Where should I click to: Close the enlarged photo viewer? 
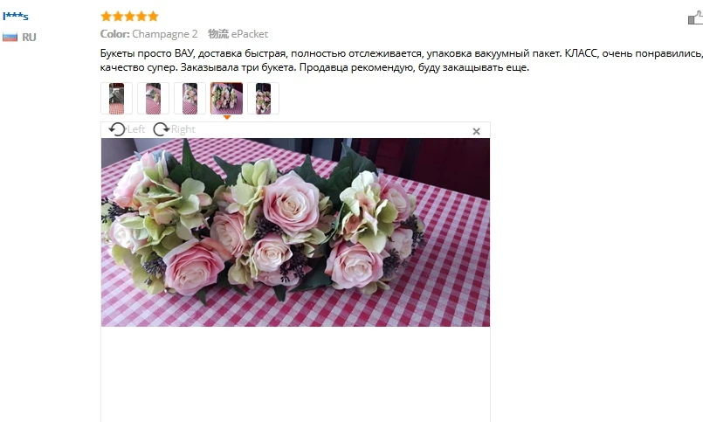(x=476, y=131)
